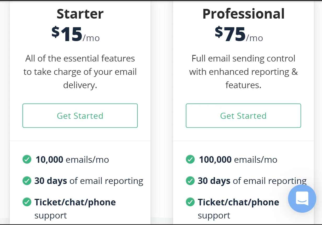
Task: Click Professional's 30 days reporting checkmark icon
Action: click(190, 181)
